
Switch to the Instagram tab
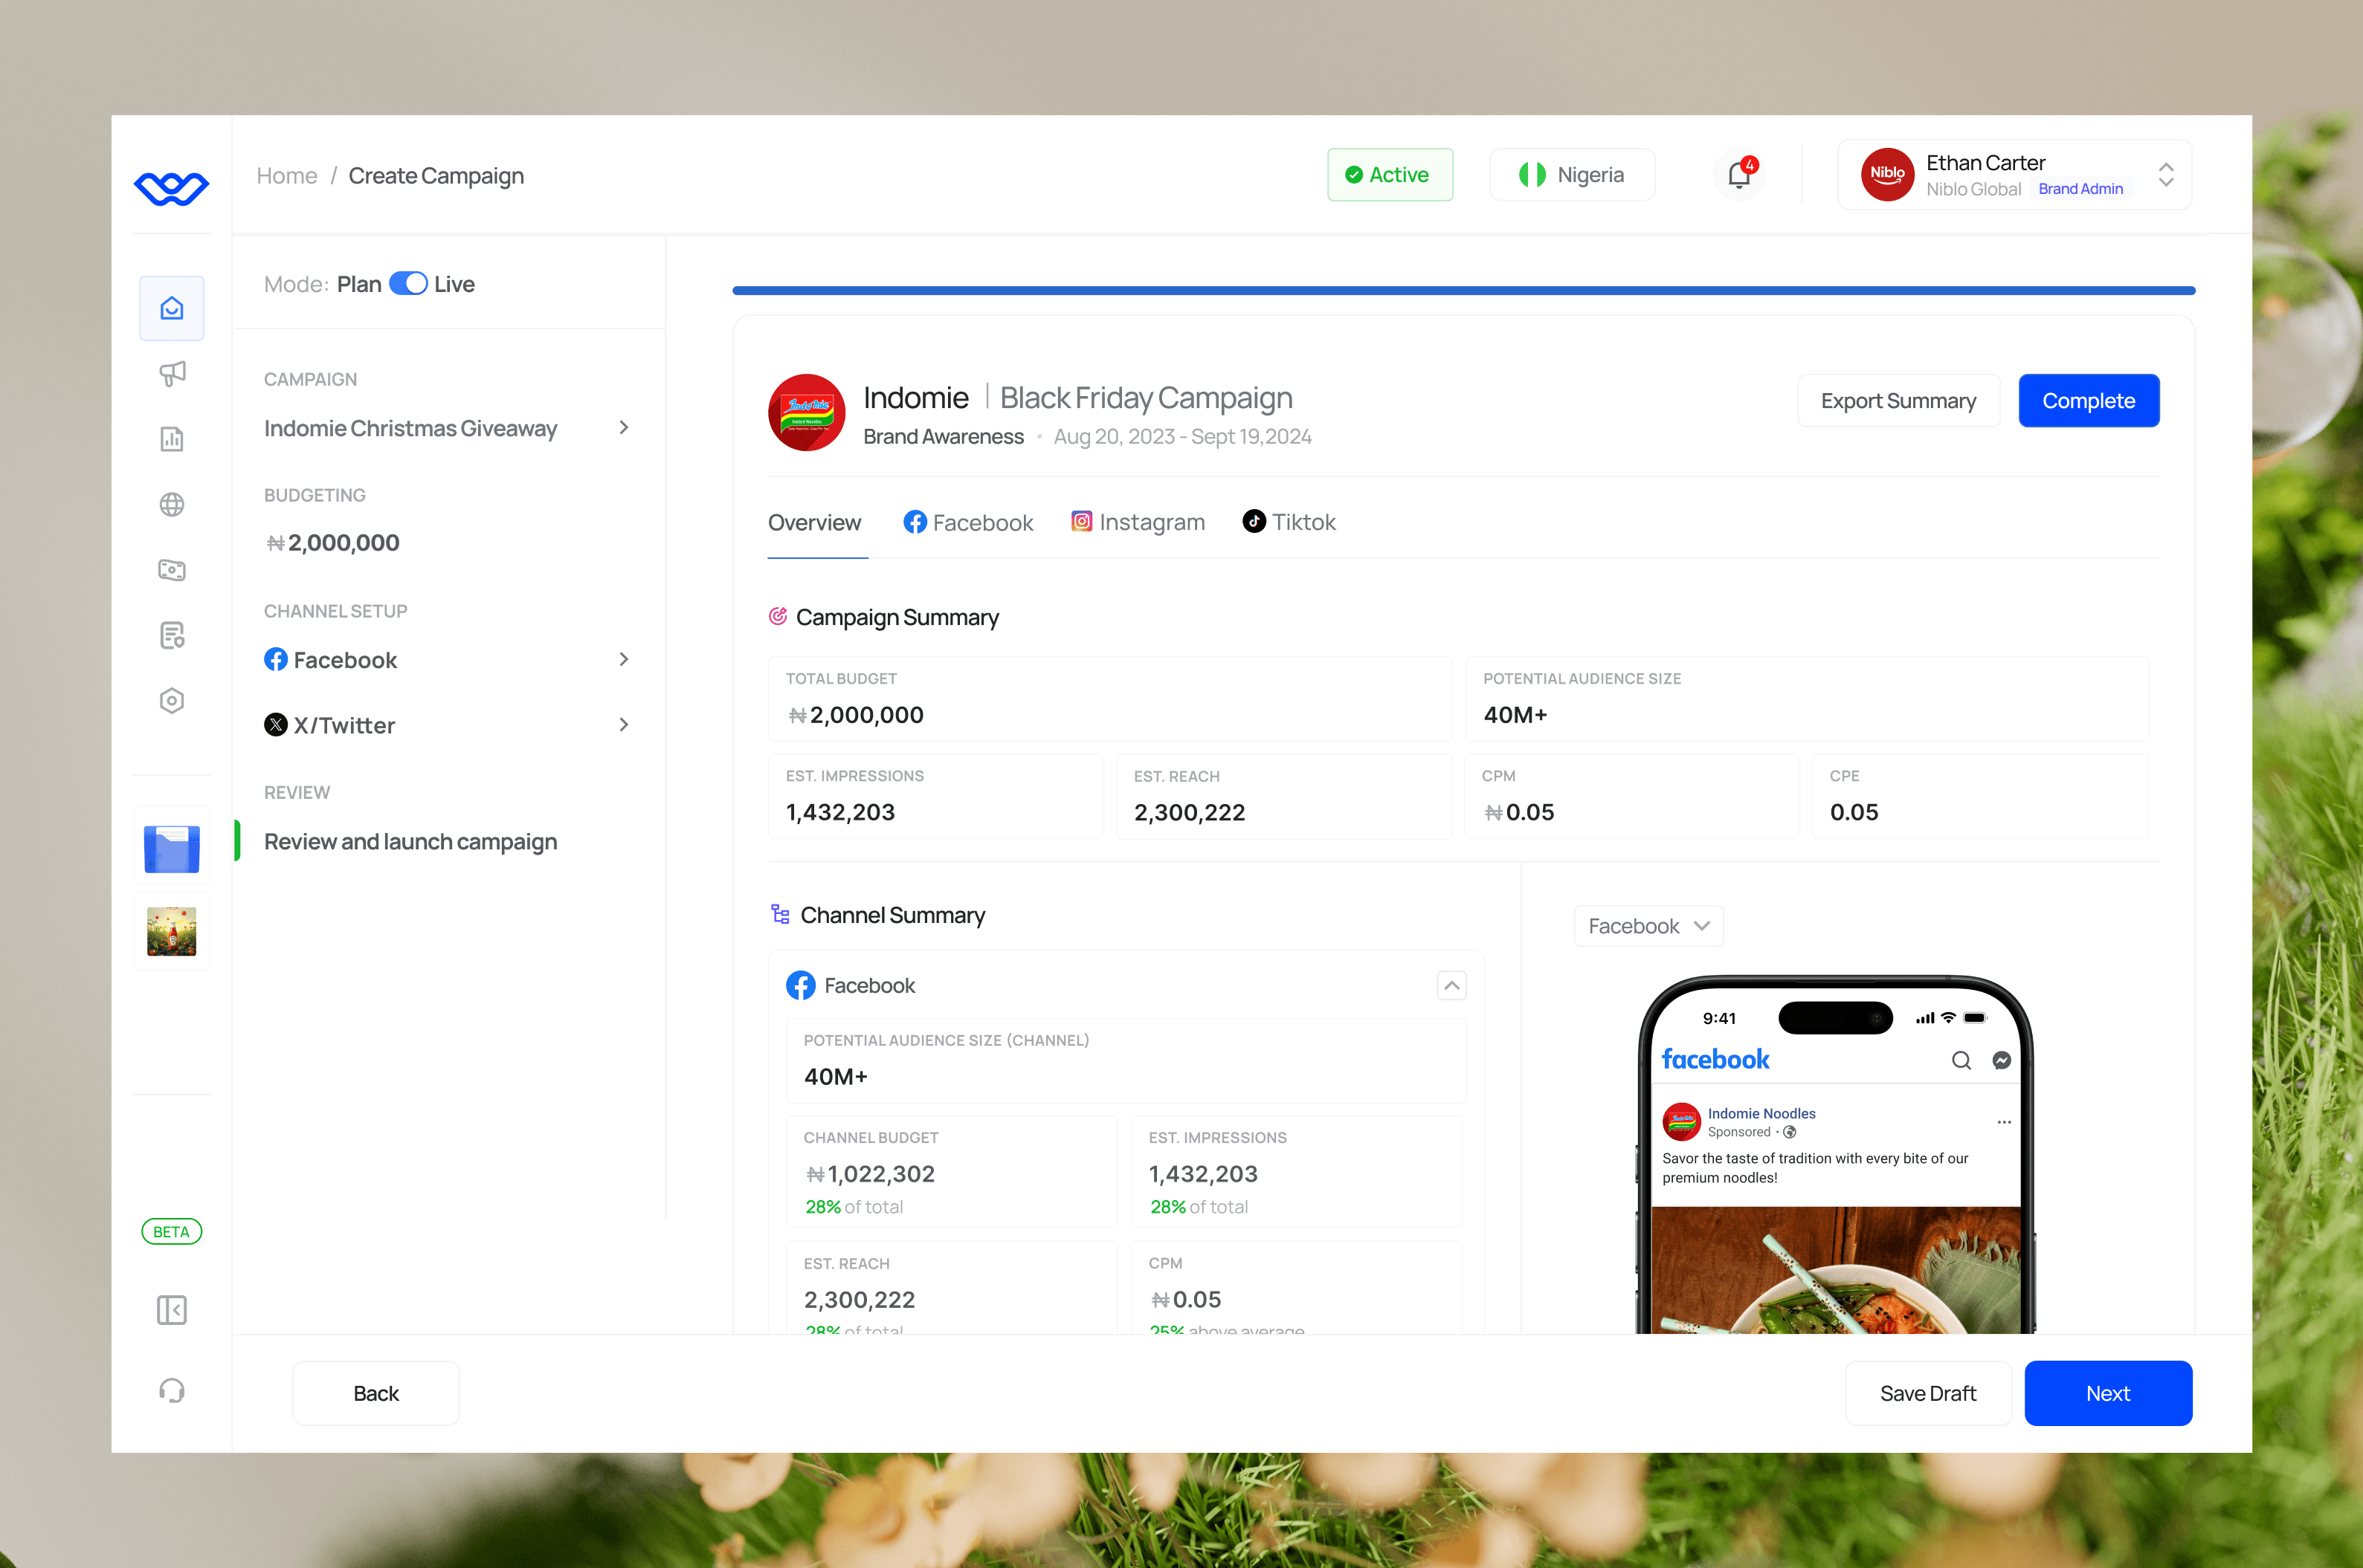(1138, 522)
